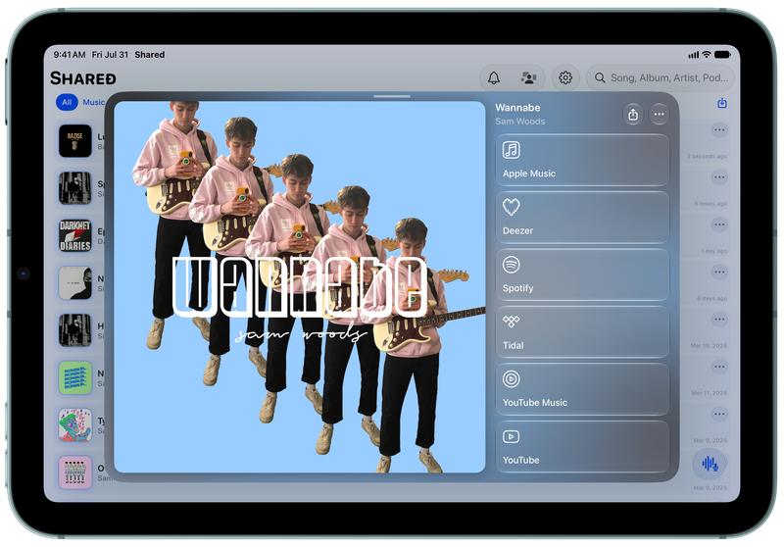Open Wannabe in YouTube

point(582,447)
